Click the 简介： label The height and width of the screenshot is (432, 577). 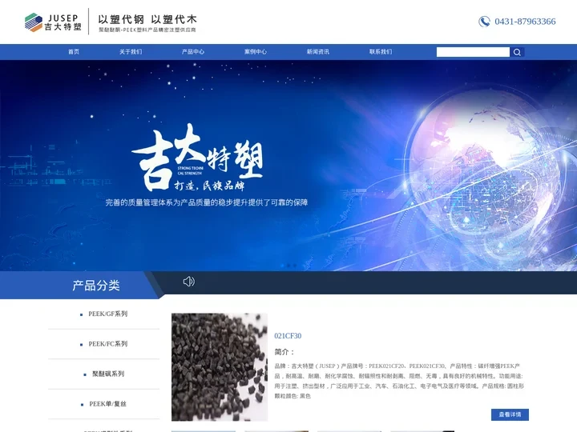click(x=284, y=352)
